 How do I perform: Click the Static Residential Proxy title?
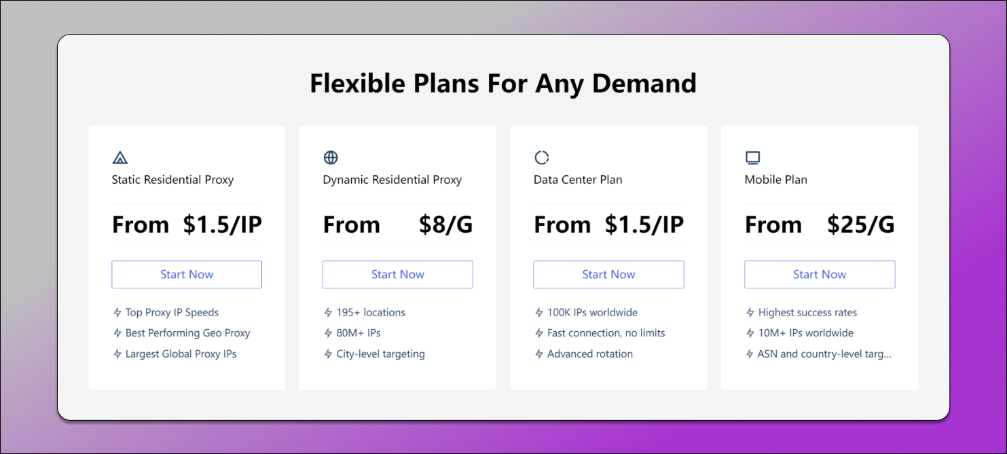(172, 180)
